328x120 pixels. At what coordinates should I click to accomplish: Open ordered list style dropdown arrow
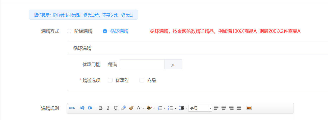(x=165, y=108)
